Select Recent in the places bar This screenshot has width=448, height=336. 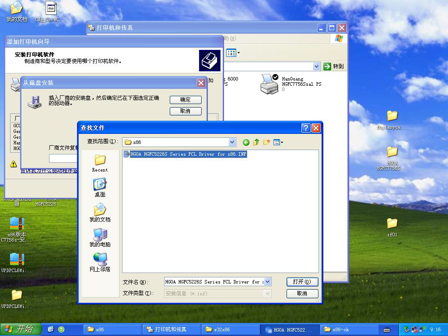[x=100, y=163]
